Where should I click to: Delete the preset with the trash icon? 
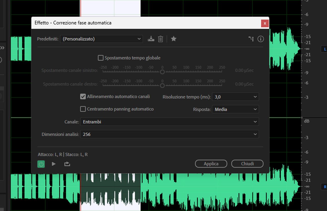pos(160,39)
